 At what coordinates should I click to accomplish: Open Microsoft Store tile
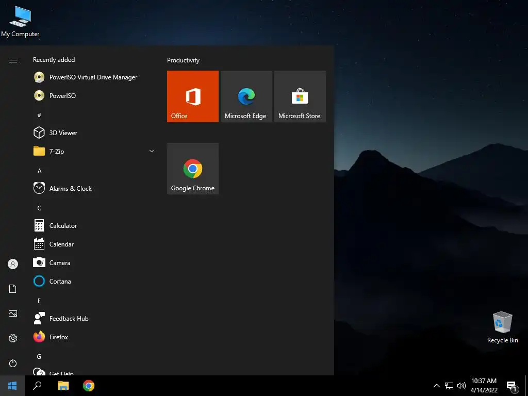click(x=300, y=96)
